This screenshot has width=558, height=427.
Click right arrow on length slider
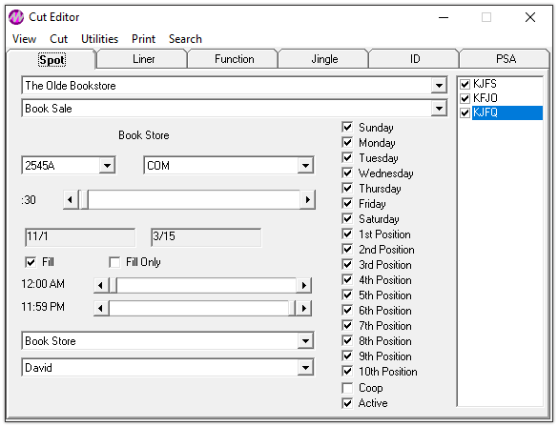(x=308, y=200)
